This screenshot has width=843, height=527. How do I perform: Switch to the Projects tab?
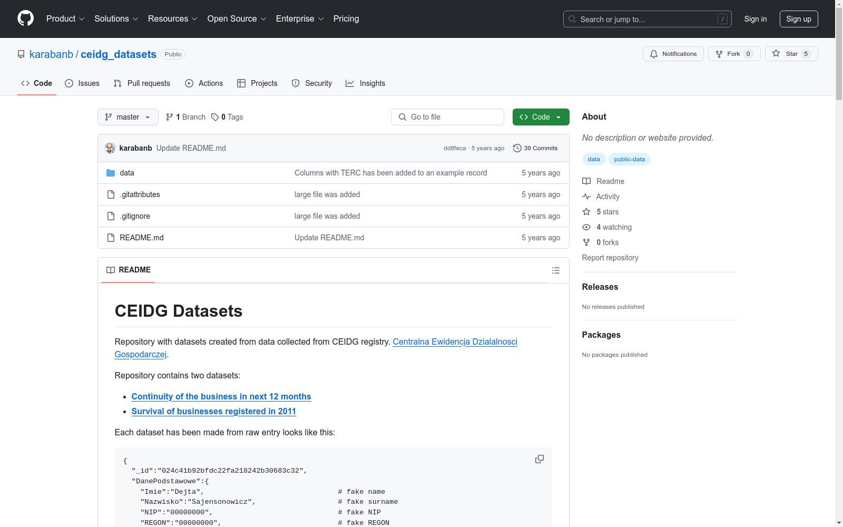point(257,83)
